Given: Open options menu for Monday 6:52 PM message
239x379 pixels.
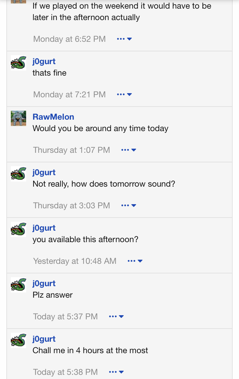Looking at the screenshot, I should tap(124, 39).
